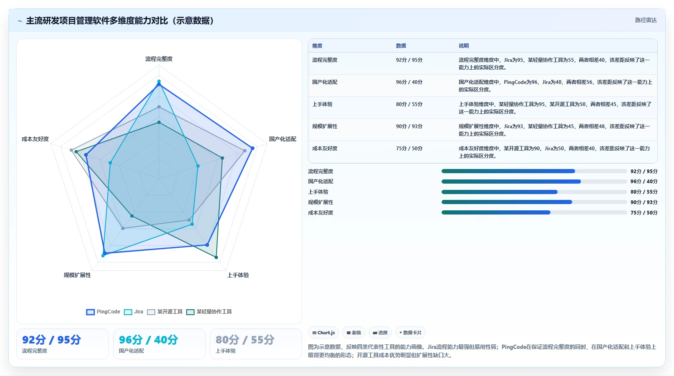Image resolution: width=674 pixels, height=376 pixels.
Task: Open the 96分 / 40分 国产化适配 summary card
Action: [x=159, y=344]
